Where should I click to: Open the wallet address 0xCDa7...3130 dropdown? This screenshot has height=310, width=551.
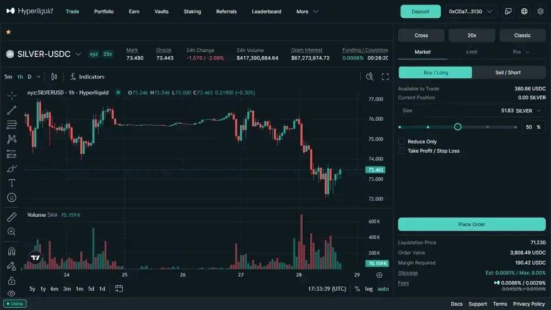pyautogui.click(x=471, y=12)
